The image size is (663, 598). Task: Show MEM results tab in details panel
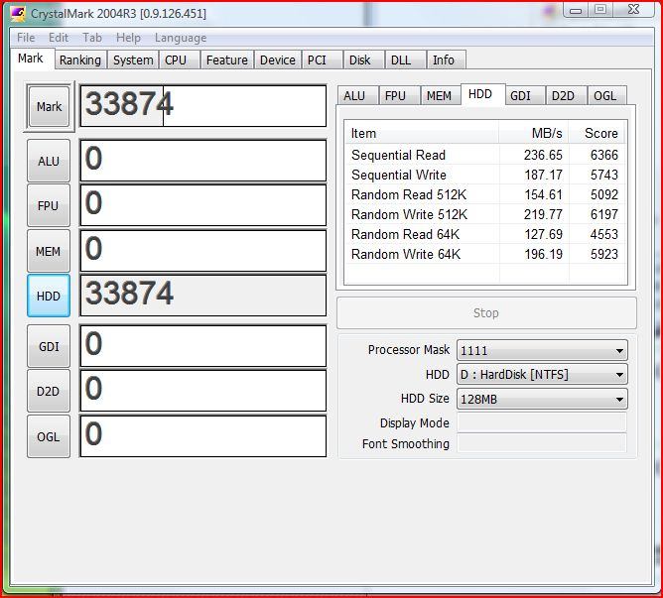[x=439, y=96]
